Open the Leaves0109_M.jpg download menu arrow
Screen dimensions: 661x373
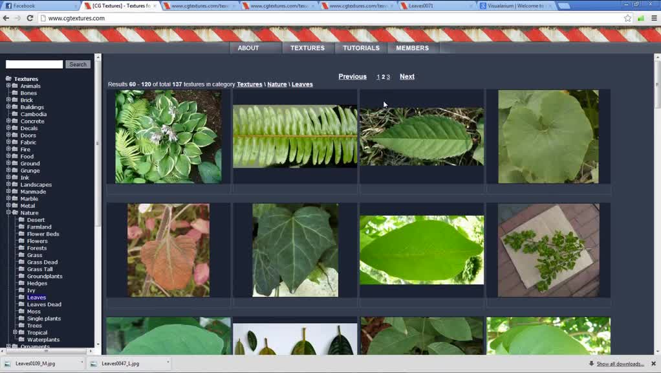tap(81, 363)
